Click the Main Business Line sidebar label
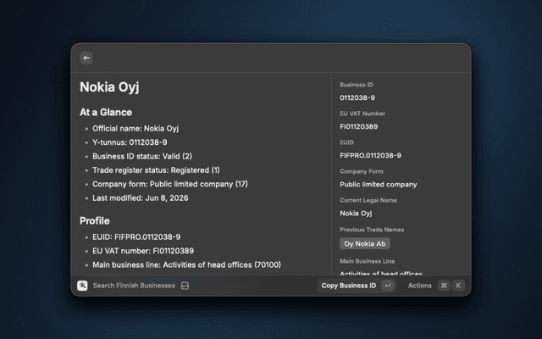Screen dimensions: 542x339 (367, 261)
